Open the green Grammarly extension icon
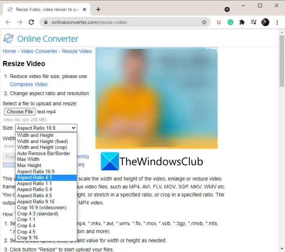Screen dimensions: 285x252 point(230,22)
